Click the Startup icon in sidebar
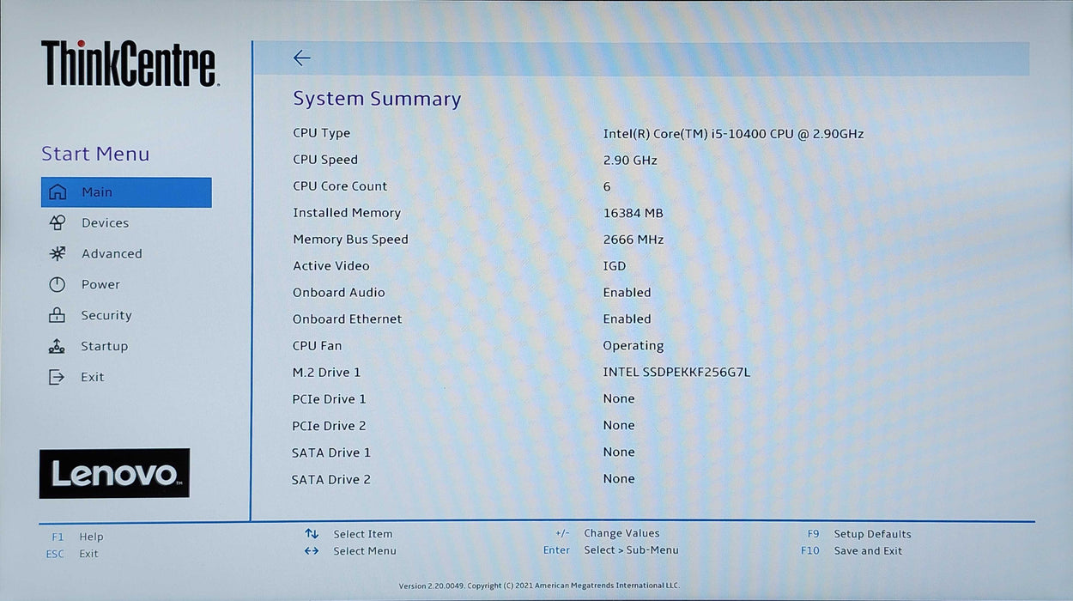1073x601 pixels. coord(58,346)
